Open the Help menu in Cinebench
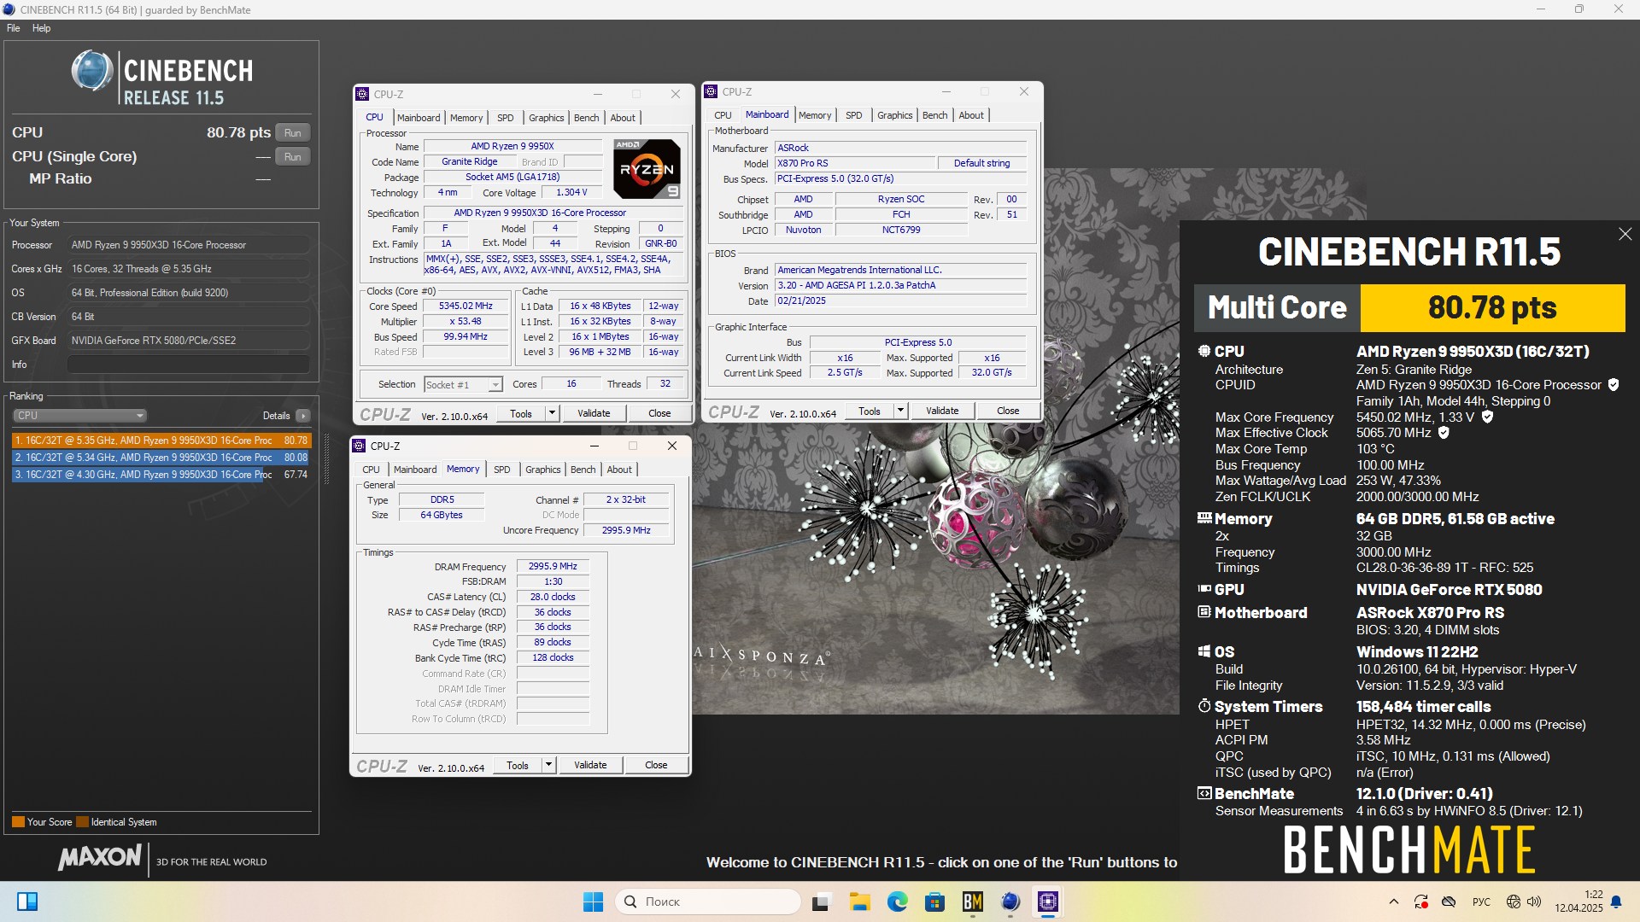The height and width of the screenshot is (922, 1640). pyautogui.click(x=41, y=28)
